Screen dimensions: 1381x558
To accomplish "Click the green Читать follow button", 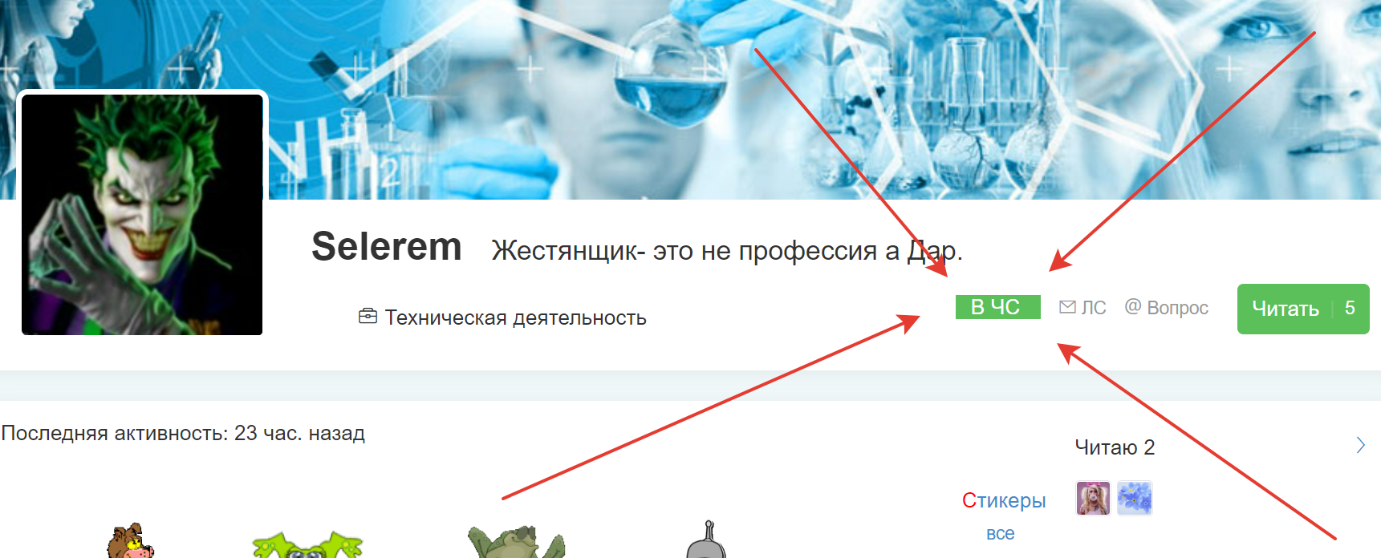I will 1286,309.
